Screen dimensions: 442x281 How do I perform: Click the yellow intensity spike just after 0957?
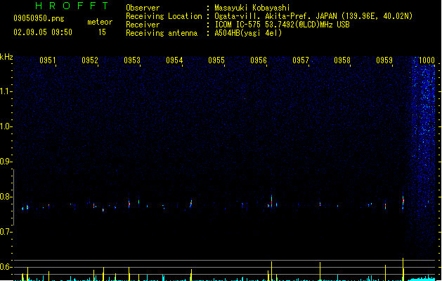(320, 271)
